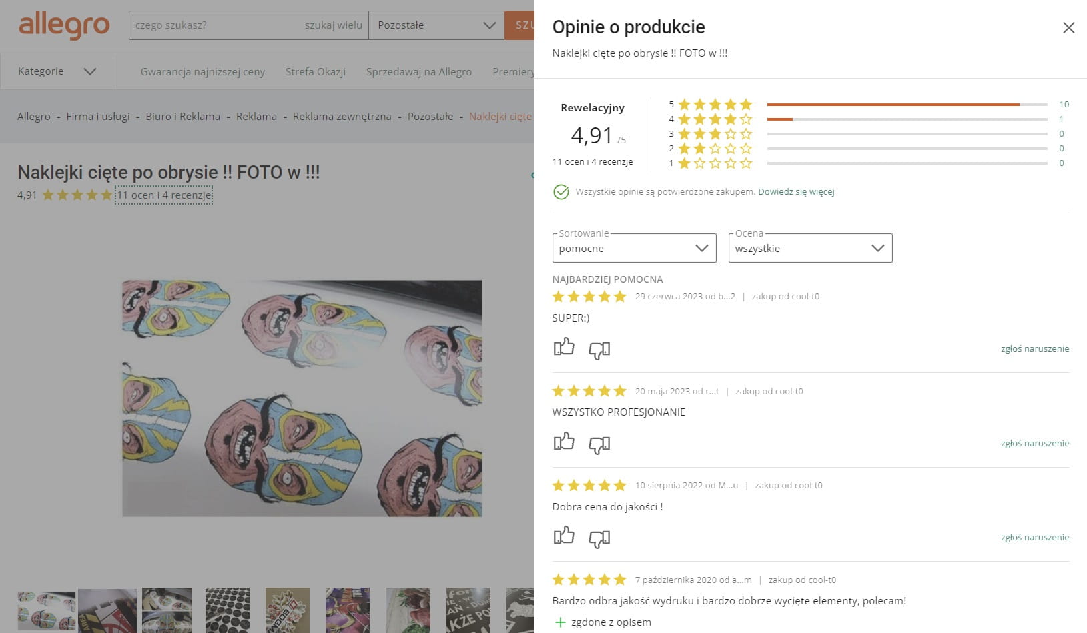1087x633 pixels.
Task: Thumbs down the SUPER:) review
Action: pos(599,350)
